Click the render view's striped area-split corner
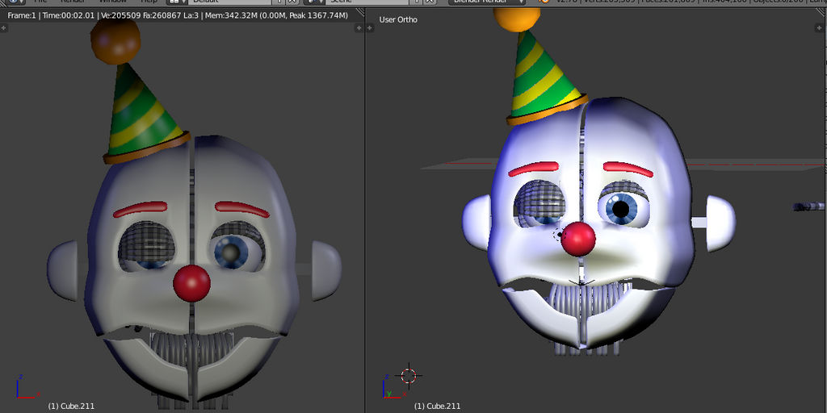Image resolution: width=827 pixels, height=413 pixels. coord(359,13)
